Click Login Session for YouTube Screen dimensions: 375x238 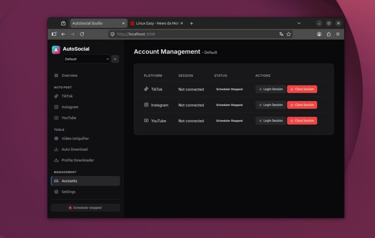271,121
